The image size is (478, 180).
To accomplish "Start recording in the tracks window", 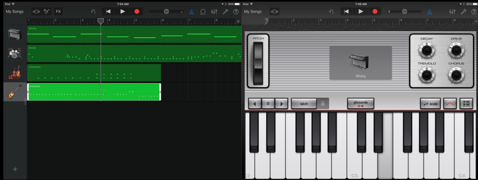I will tap(136, 12).
